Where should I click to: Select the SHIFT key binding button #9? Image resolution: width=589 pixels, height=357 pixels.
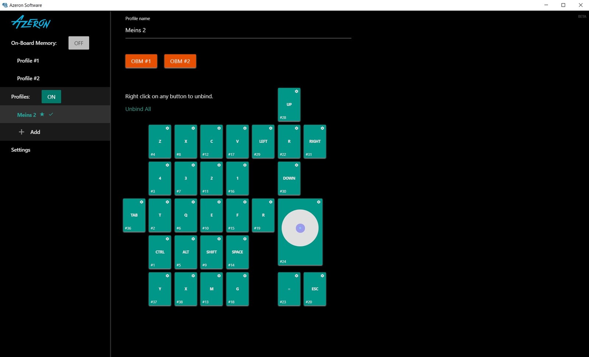pyautogui.click(x=211, y=252)
